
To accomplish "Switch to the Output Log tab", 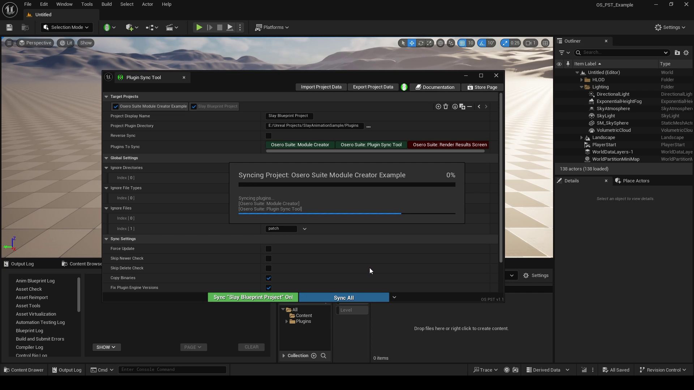I will [19, 264].
